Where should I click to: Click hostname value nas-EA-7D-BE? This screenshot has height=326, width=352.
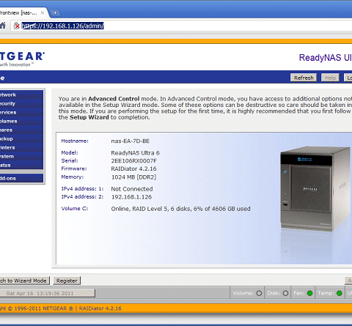[x=131, y=141]
